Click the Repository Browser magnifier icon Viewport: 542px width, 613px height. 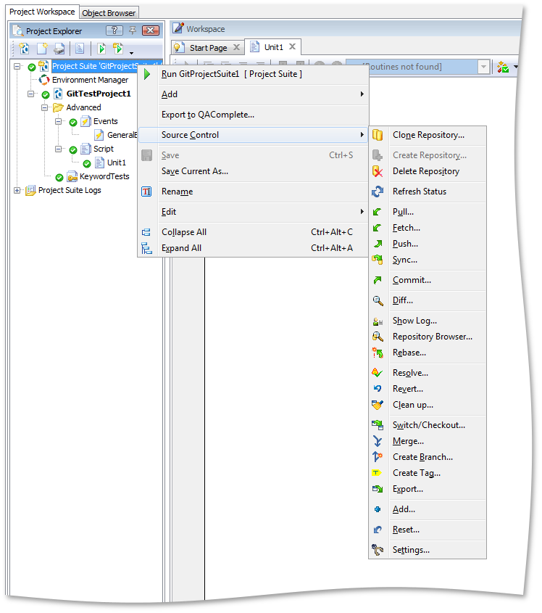pyautogui.click(x=378, y=337)
